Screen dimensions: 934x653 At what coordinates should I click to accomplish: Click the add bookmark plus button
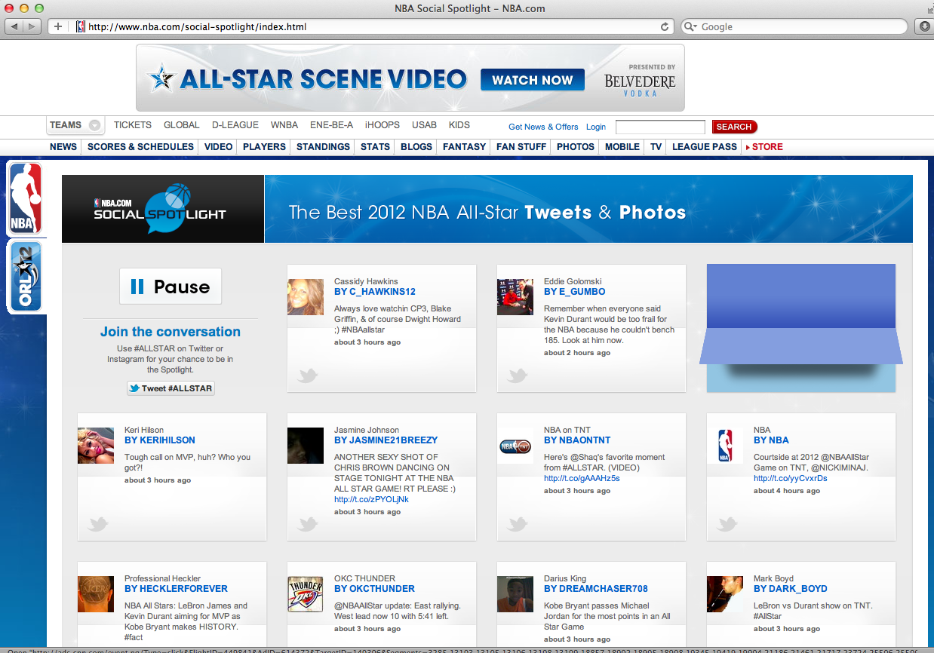click(58, 27)
